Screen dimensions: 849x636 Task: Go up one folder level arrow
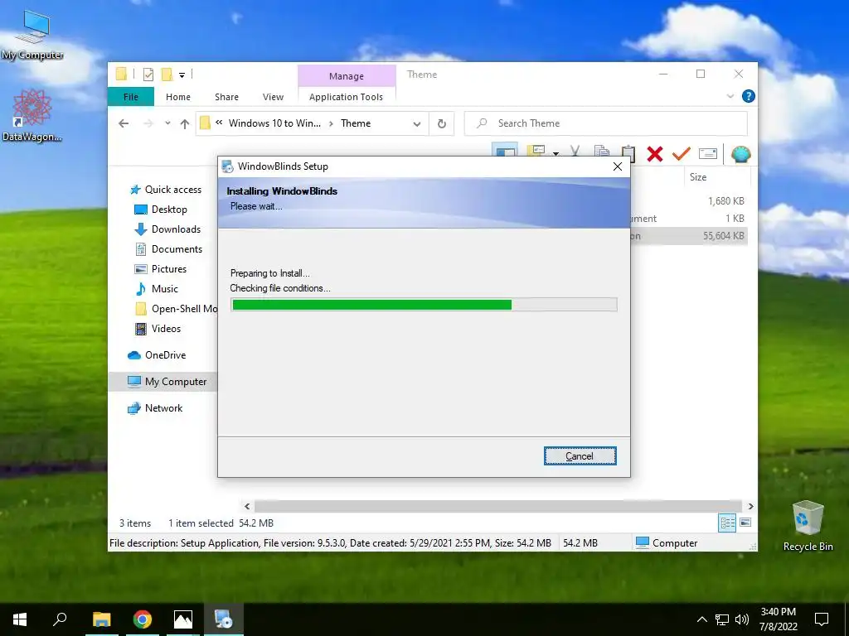(x=185, y=124)
